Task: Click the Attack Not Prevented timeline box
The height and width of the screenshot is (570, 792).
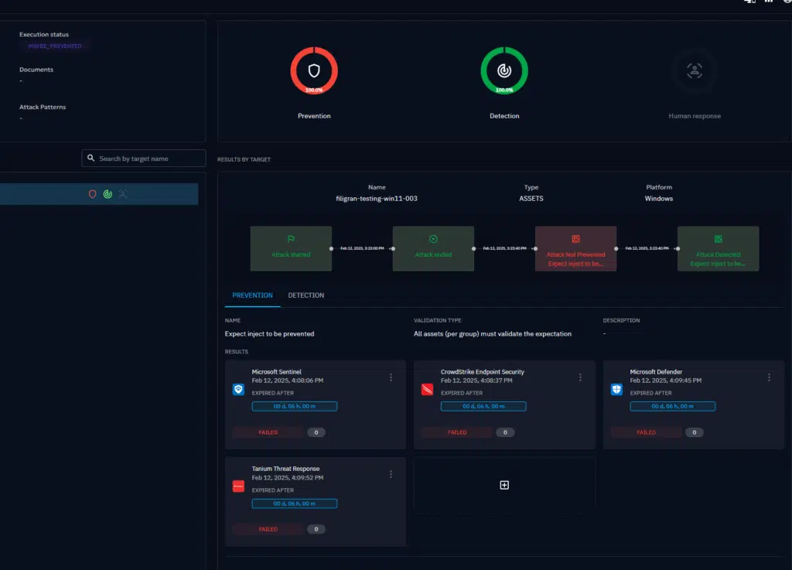Action: coord(575,248)
